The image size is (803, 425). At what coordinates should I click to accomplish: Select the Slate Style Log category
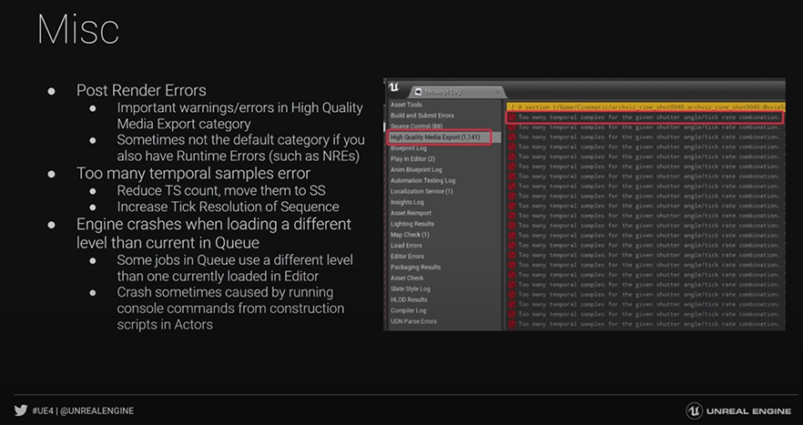click(x=411, y=288)
